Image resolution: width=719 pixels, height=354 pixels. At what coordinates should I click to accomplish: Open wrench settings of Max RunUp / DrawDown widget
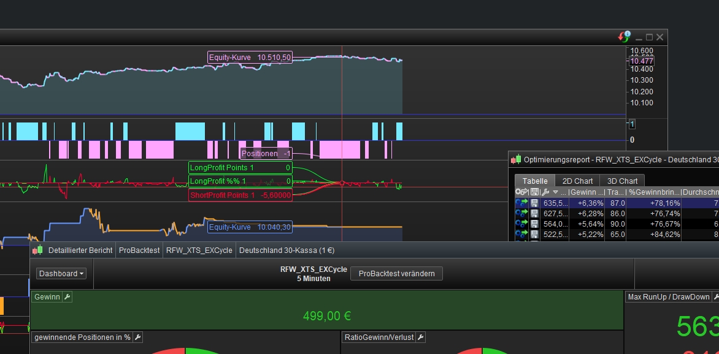[x=716, y=297]
